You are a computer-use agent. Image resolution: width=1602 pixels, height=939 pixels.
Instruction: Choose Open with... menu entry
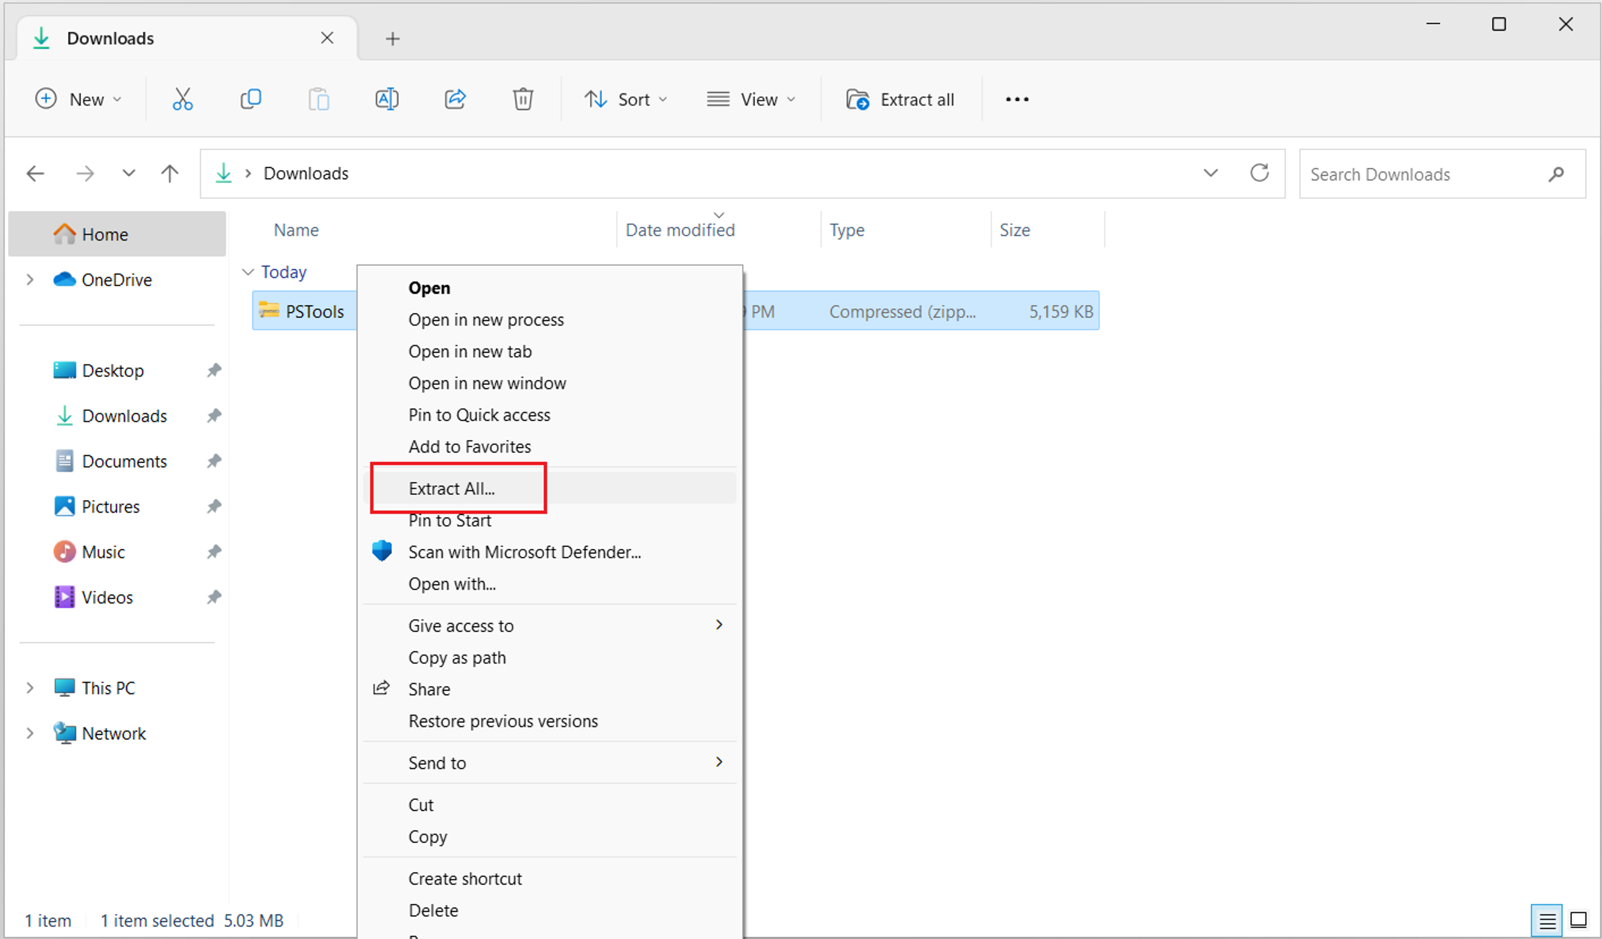click(x=551, y=584)
